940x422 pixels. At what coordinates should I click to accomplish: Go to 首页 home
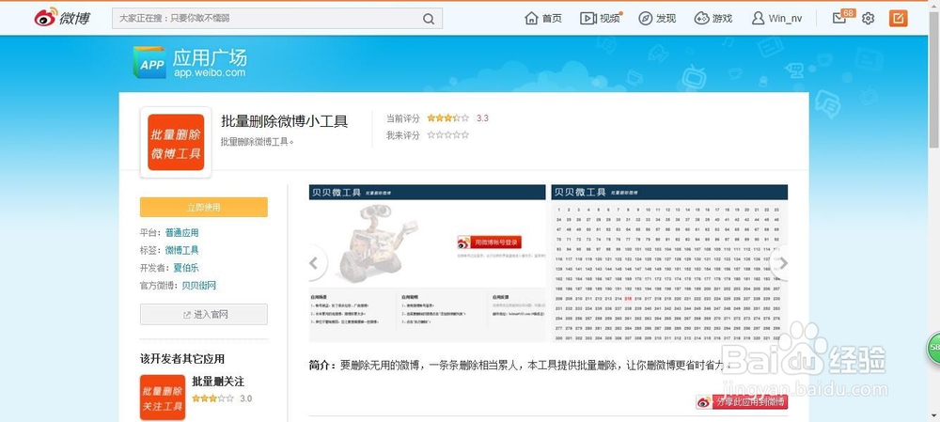[x=543, y=18]
